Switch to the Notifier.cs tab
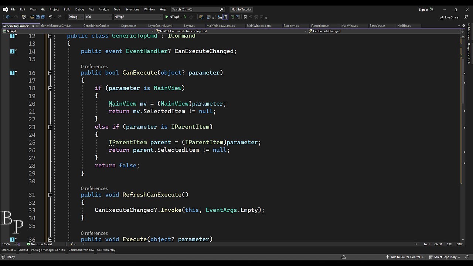 [404, 26]
